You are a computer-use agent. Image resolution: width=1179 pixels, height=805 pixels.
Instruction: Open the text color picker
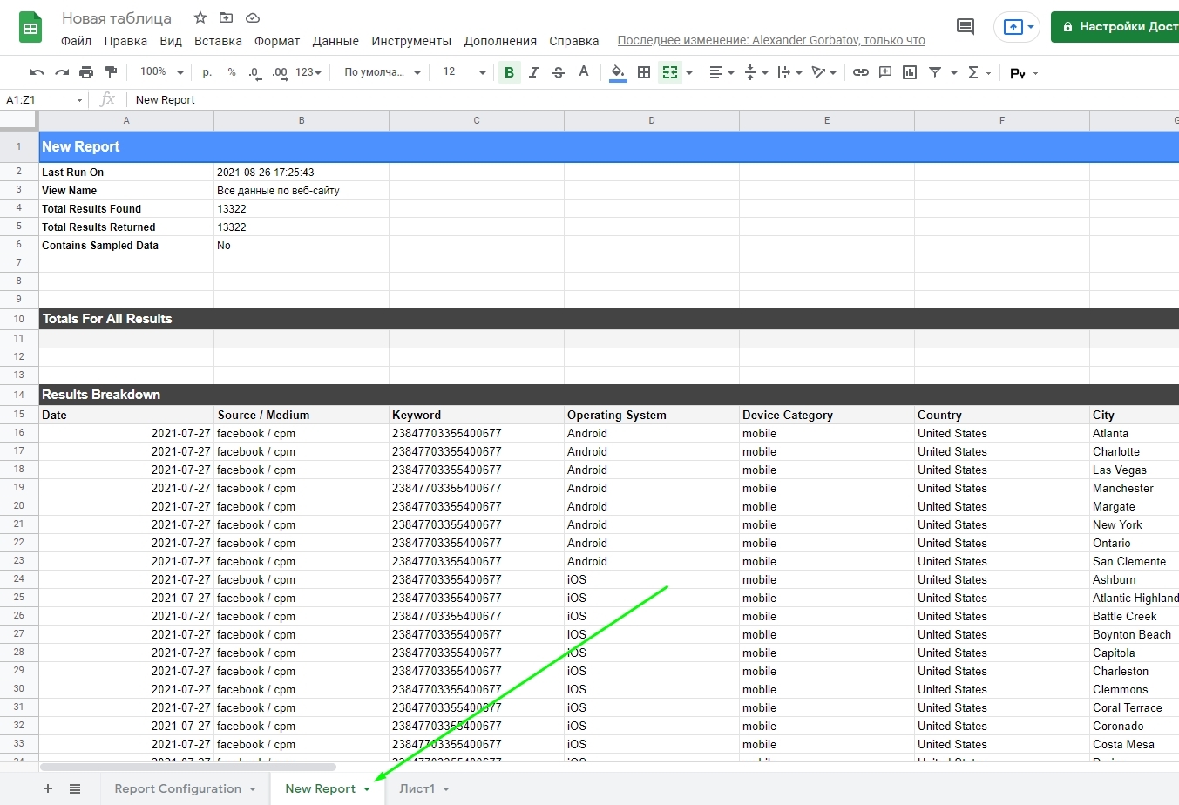tap(584, 72)
